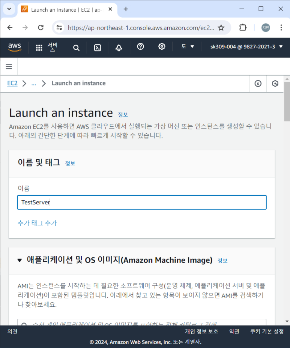Open info link beside Amazon Machine Image heading
This screenshot has width=290, height=348.
[x=222, y=261]
